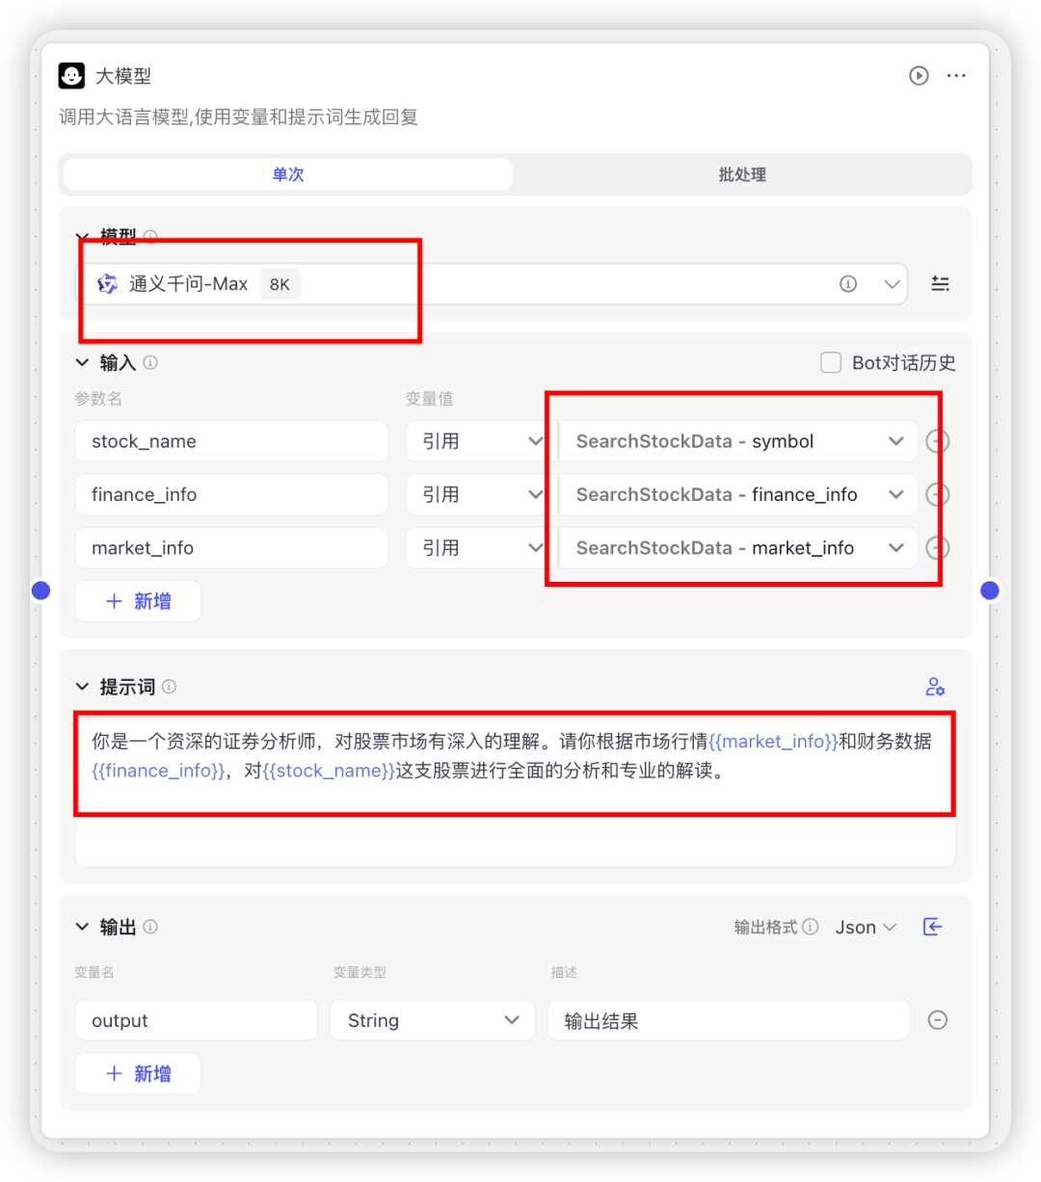Image resolution: width=1041 pixels, height=1182 pixels.
Task: Collapse the 提示词 section
Action: pos(83,686)
